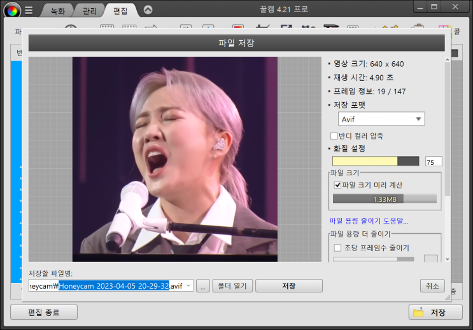Click the browse "..." button next to filename
473x330 pixels.
pyautogui.click(x=202, y=285)
